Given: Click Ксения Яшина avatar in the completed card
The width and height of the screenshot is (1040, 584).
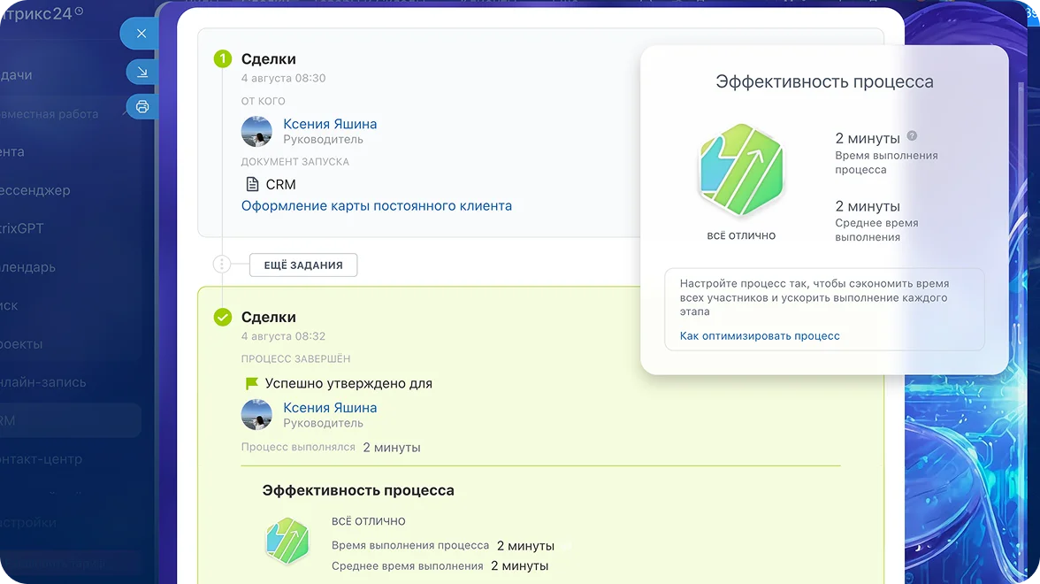Looking at the screenshot, I should (256, 415).
